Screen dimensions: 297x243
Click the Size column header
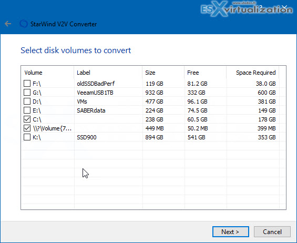[163, 73]
